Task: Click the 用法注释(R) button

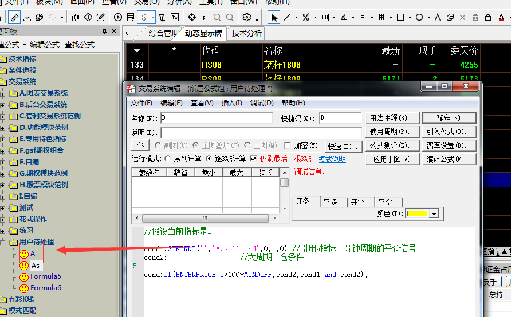Action: 391,118
